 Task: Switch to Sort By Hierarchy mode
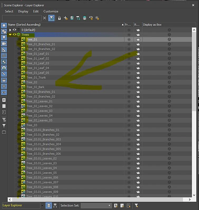tap(55, 206)
